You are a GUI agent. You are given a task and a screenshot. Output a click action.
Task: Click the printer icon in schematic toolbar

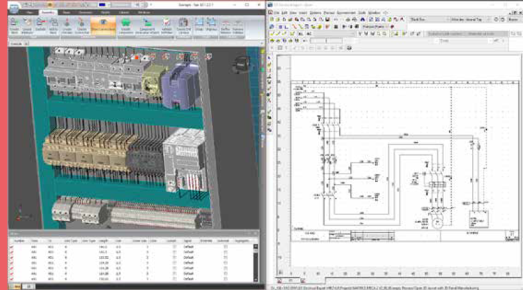pos(348,19)
